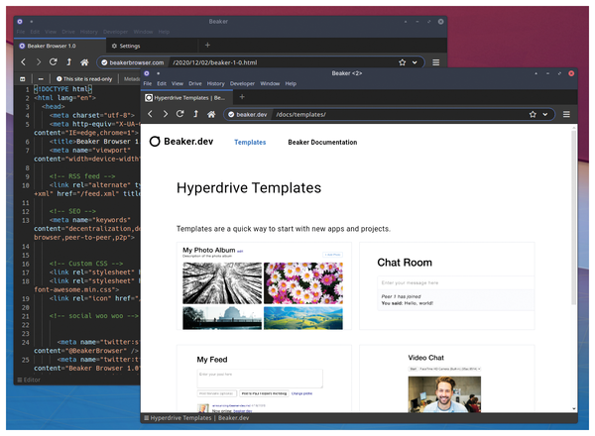The width and height of the screenshot is (595, 436).
Task: Reload the page in the rear Beaker window
Action: (x=54, y=61)
